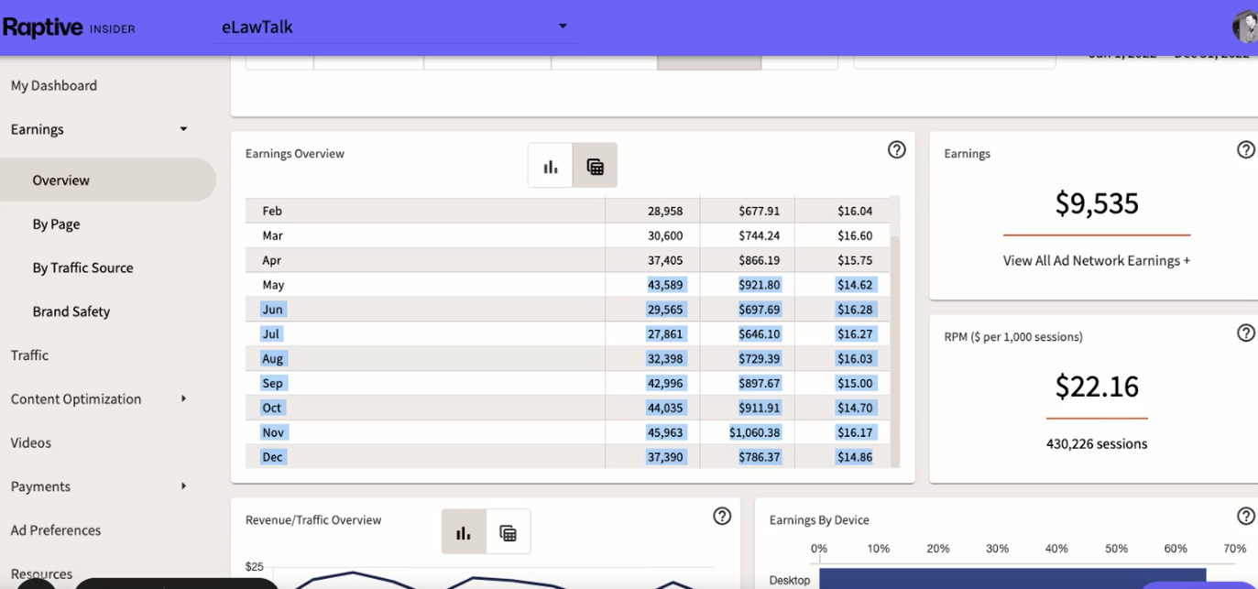Open help for Earnings Overview panel
The image size is (1258, 589).
(897, 149)
